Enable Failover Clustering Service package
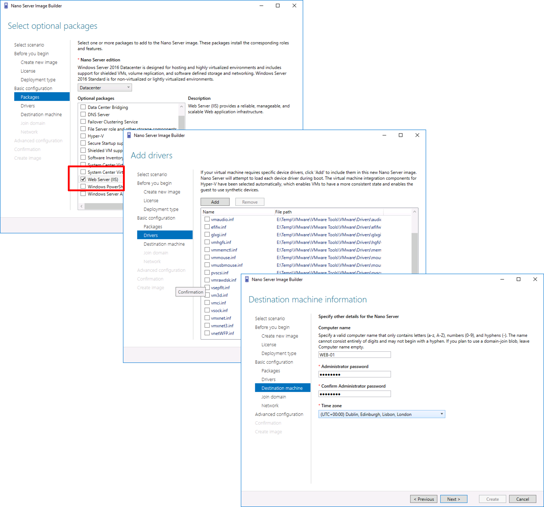The height and width of the screenshot is (507, 544). [x=83, y=122]
